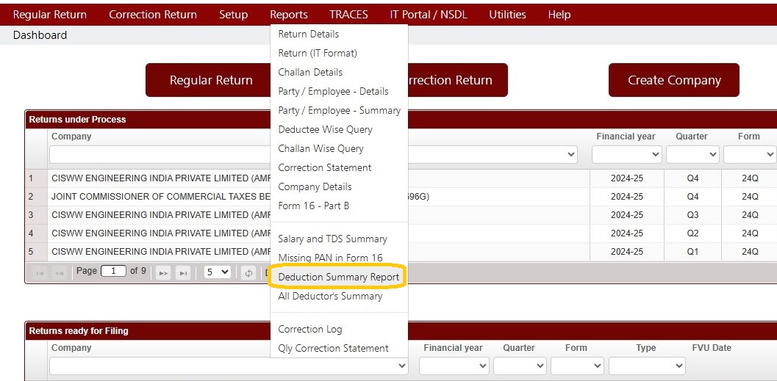Jump to last page of Returns under Process

183,272
